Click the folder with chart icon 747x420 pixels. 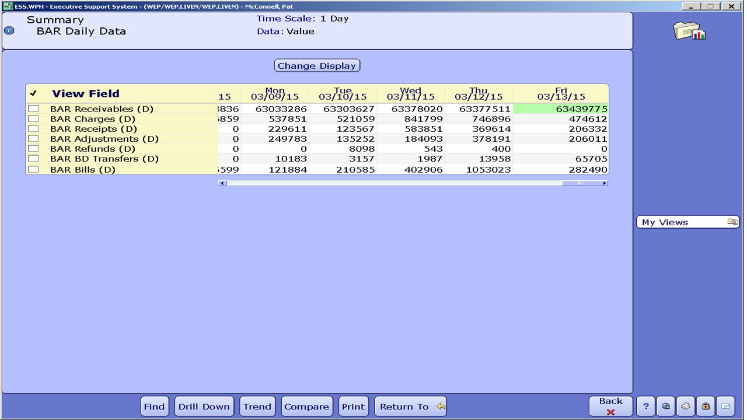tap(690, 31)
